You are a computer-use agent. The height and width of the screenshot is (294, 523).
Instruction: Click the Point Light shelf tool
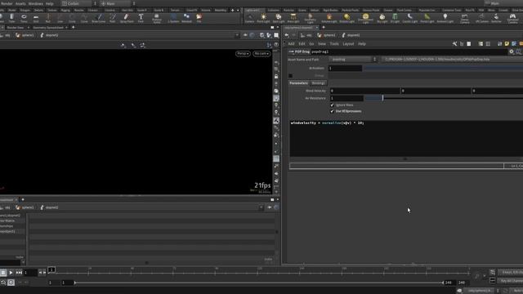pos(263,18)
